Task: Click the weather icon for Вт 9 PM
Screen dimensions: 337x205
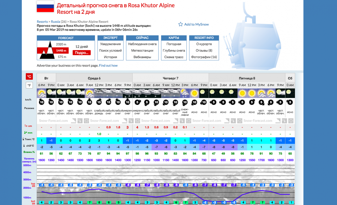Action: tap(51, 93)
